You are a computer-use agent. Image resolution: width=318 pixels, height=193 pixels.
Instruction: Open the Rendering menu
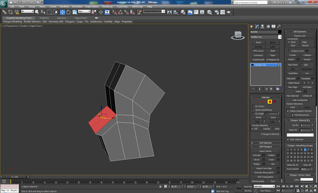point(107,6)
